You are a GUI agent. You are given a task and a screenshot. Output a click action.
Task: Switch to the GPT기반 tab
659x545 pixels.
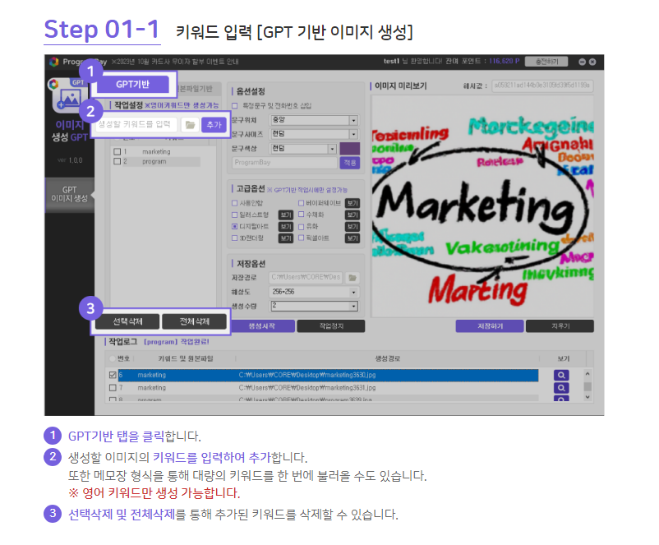pyautogui.click(x=132, y=84)
